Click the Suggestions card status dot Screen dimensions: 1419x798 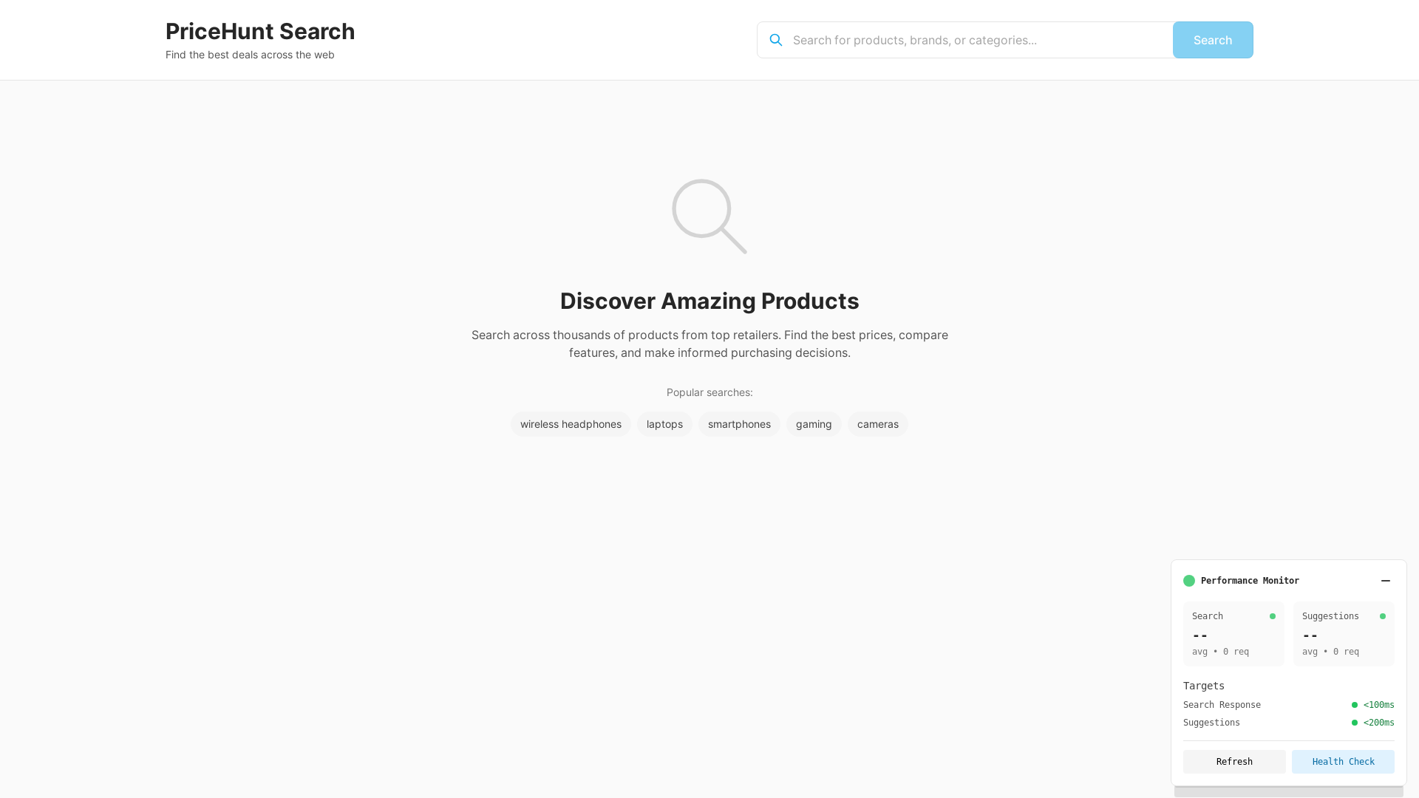(1383, 616)
